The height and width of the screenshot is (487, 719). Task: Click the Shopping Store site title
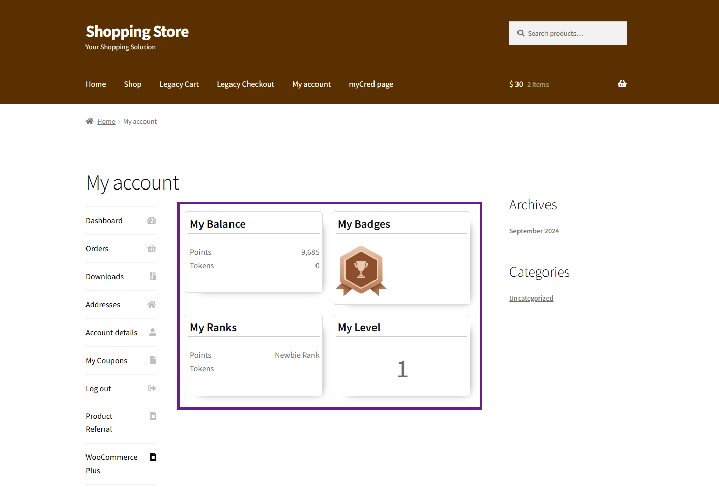point(137,32)
